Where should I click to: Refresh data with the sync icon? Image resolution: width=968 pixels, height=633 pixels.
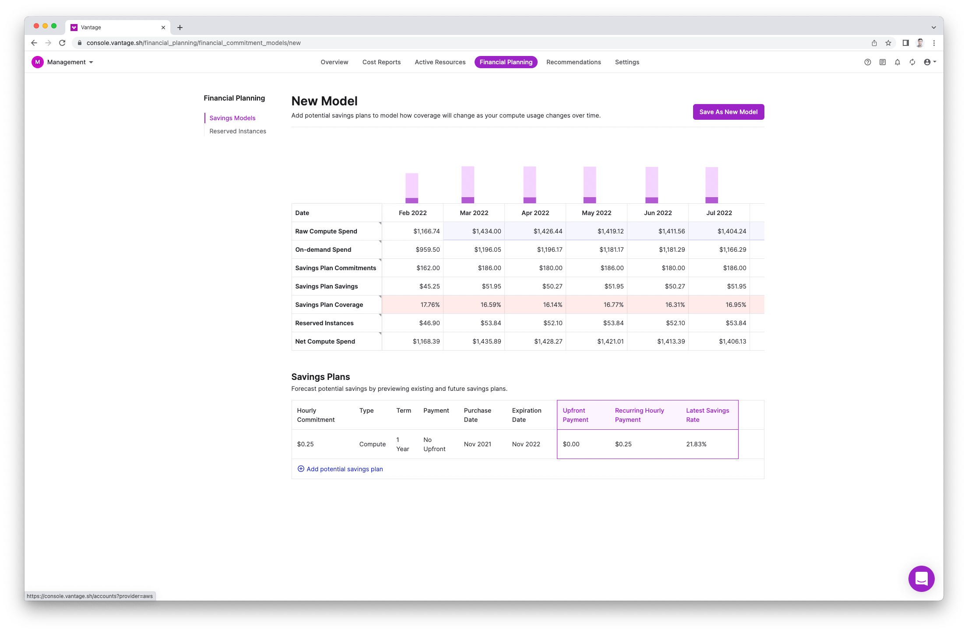click(912, 62)
